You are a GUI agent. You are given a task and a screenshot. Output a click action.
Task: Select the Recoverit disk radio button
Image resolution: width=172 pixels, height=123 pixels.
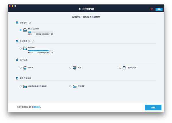click(21, 48)
